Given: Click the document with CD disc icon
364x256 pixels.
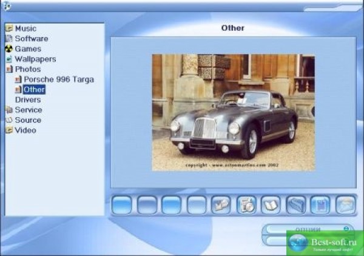Looking at the screenshot, I should click(x=246, y=205).
